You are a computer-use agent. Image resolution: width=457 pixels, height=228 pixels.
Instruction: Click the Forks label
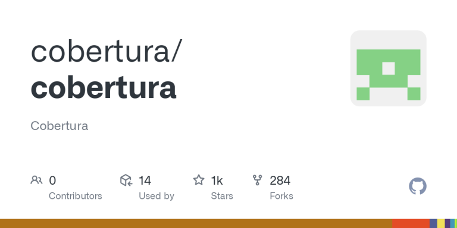(281, 196)
